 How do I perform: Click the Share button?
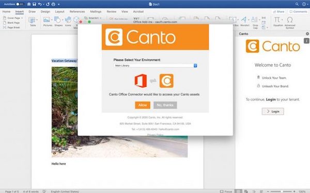pos(278,12)
